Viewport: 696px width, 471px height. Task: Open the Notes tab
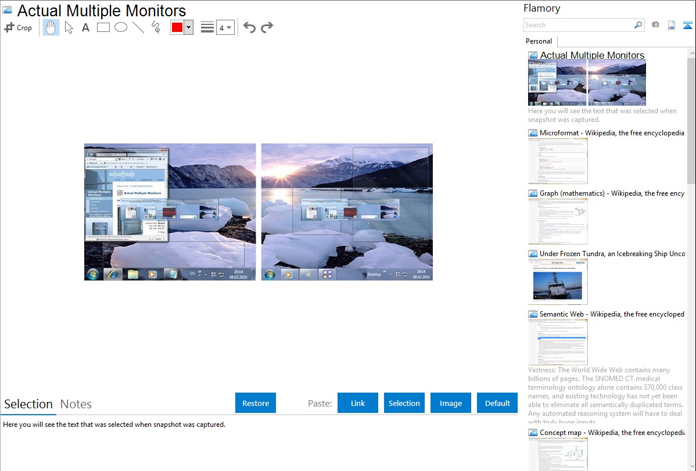76,404
